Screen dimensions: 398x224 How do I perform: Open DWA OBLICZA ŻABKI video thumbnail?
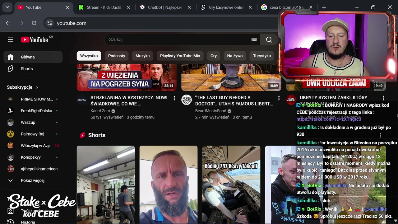(335, 84)
